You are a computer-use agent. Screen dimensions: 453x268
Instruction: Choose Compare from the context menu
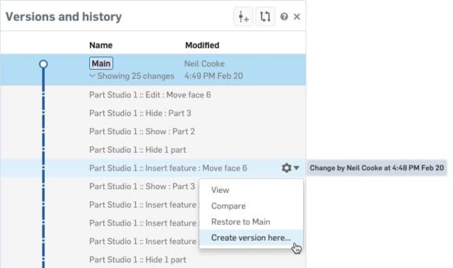(x=229, y=206)
